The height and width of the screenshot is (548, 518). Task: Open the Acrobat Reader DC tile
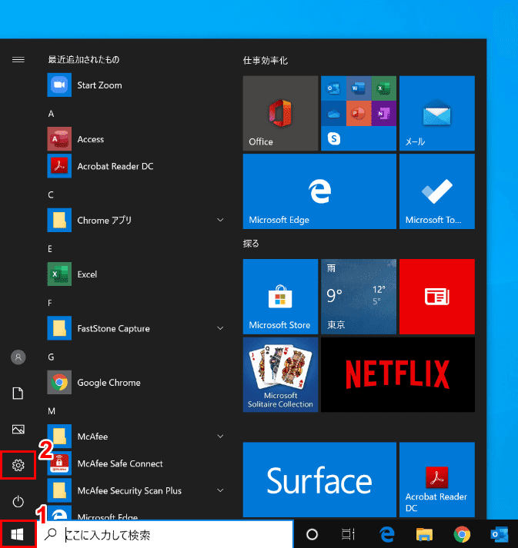pyautogui.click(x=437, y=480)
